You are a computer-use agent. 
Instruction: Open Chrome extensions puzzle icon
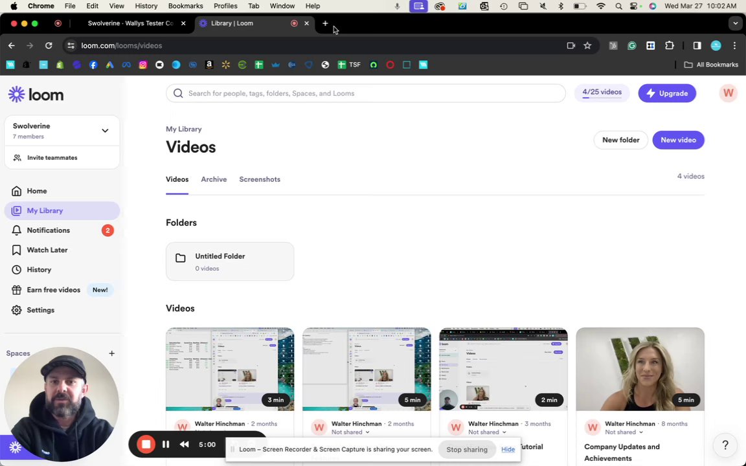[670, 46]
